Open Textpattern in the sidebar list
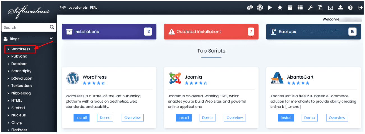365x134 pixels. click(x=22, y=86)
